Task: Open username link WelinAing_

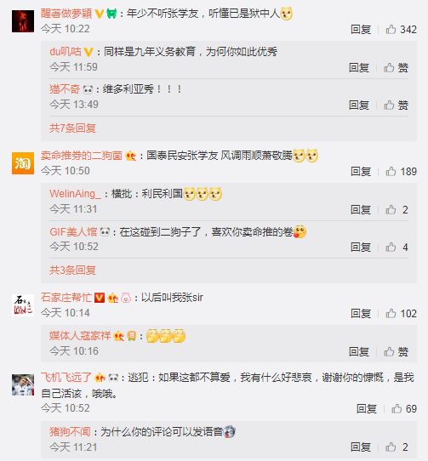Action: 75,194
